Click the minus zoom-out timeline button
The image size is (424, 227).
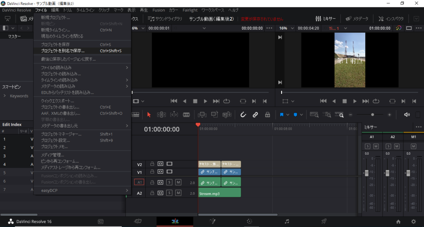[x=350, y=115]
